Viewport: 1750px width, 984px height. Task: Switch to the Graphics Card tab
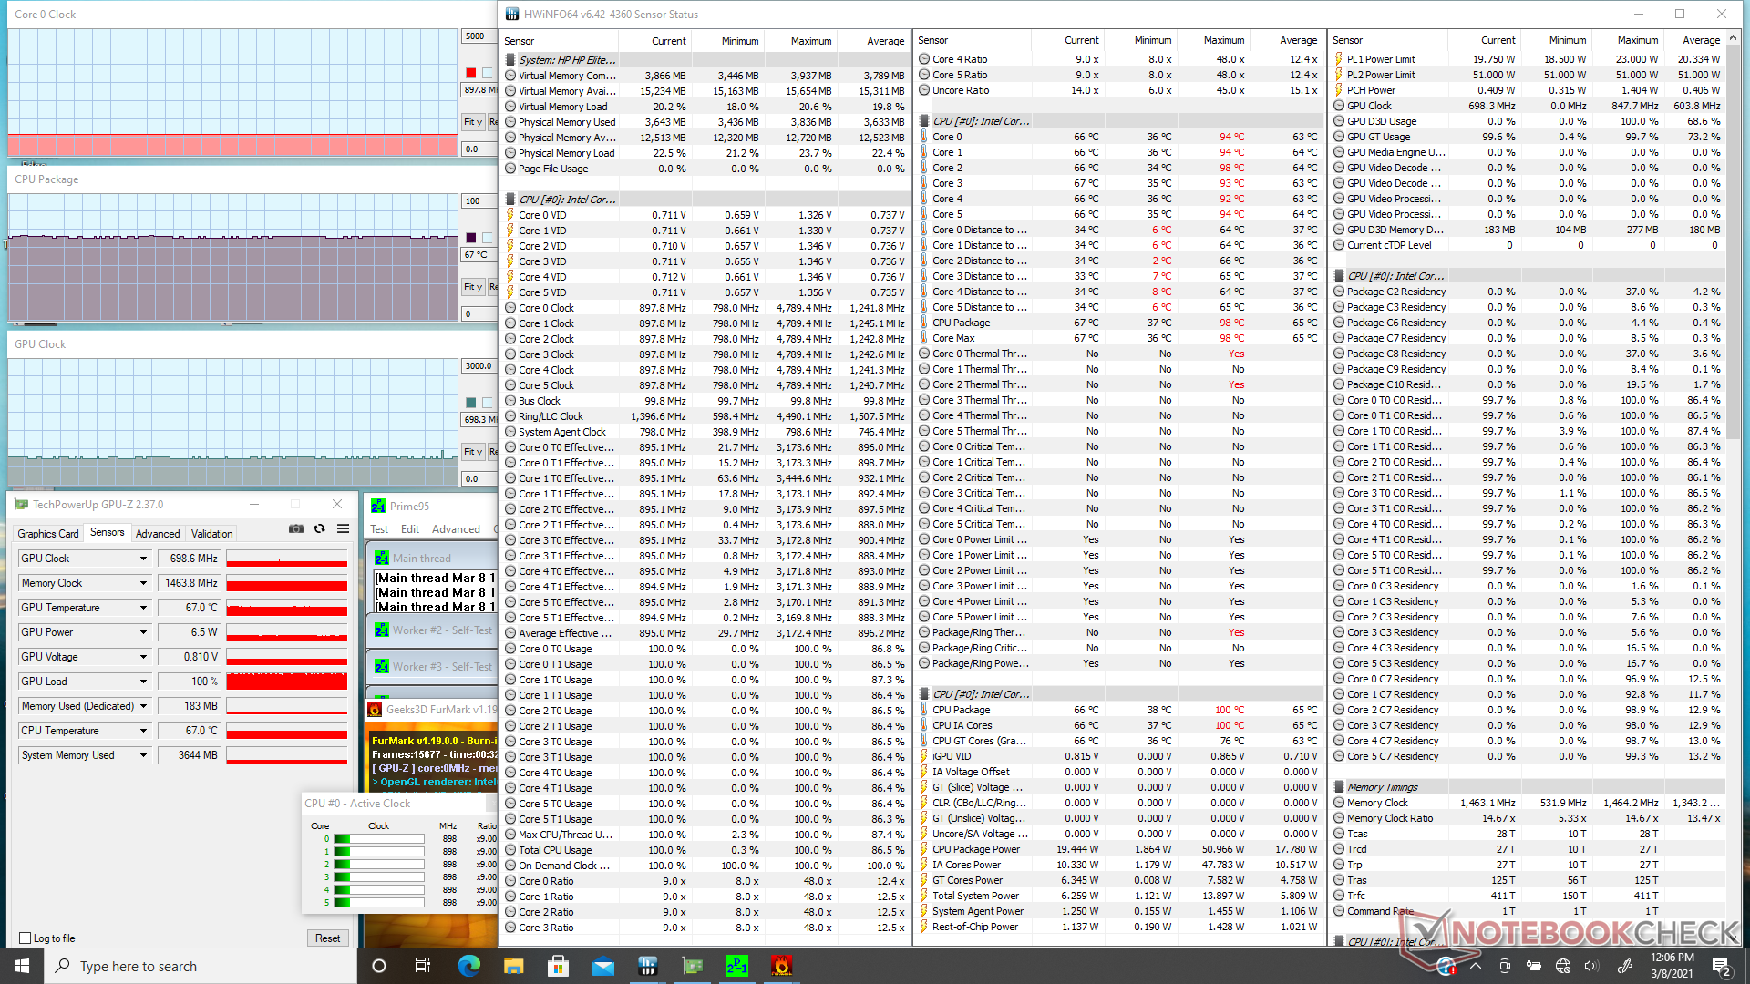[48, 534]
